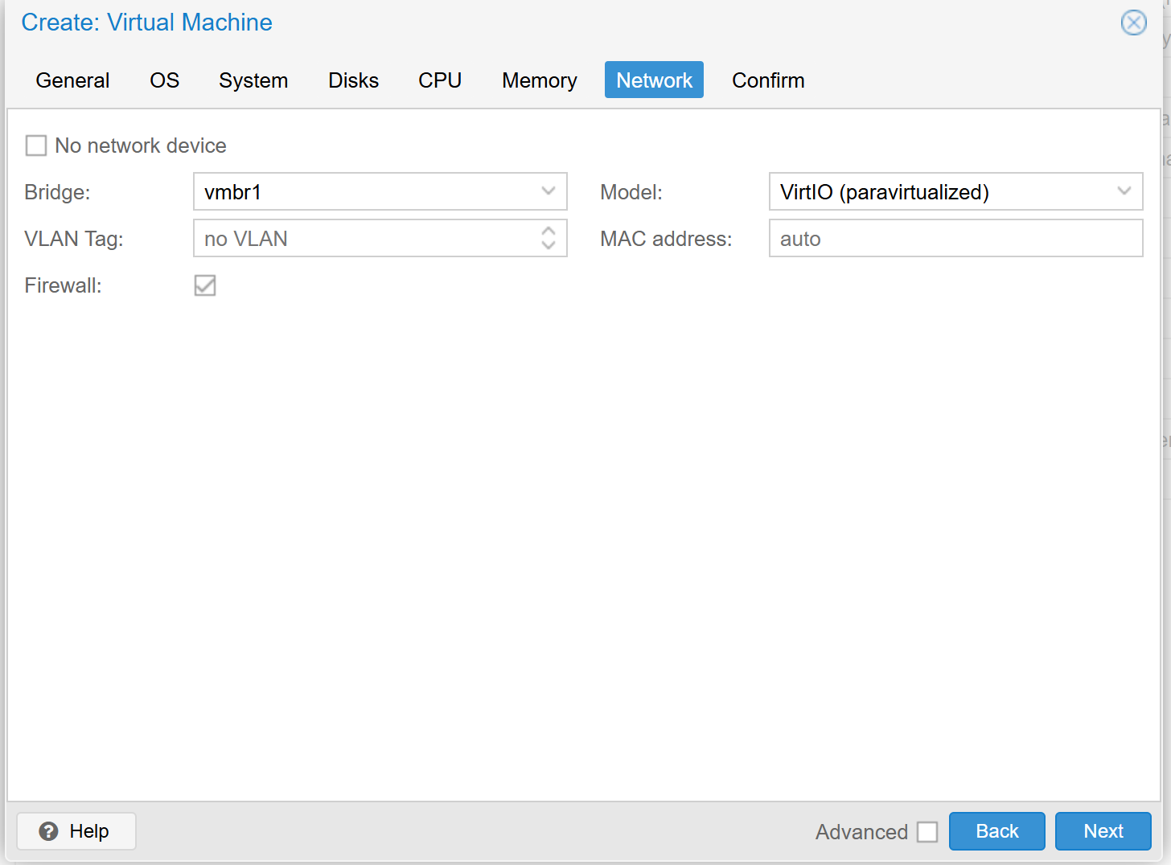The height and width of the screenshot is (865, 1171).
Task: Jump to the Confirm tab
Action: coord(768,80)
